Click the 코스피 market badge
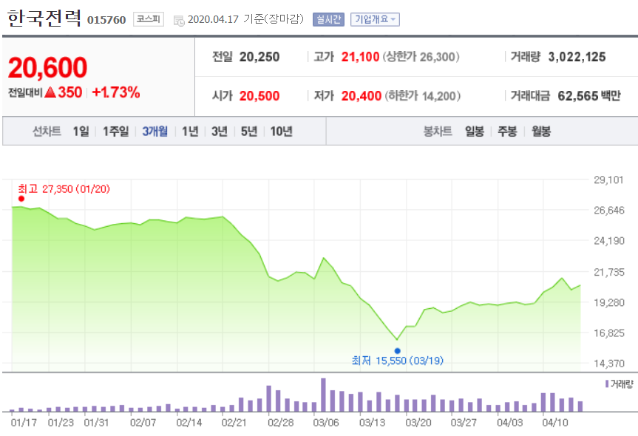Screen dimensions: 638x436 point(149,19)
